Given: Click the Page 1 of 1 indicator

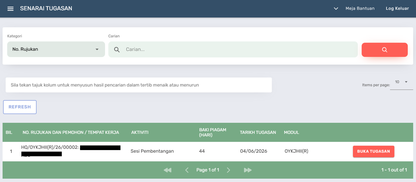Looking at the screenshot, I should tap(208, 170).
